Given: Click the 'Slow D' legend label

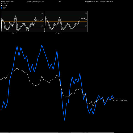Looking at the screenshot, I should (5, 4).
